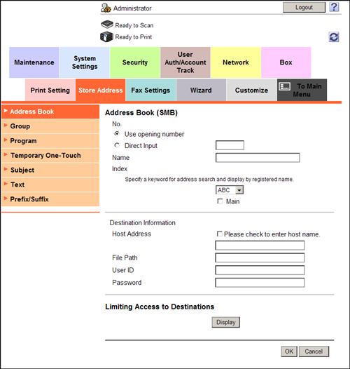Open User Auth/Account Track tab

(185, 62)
